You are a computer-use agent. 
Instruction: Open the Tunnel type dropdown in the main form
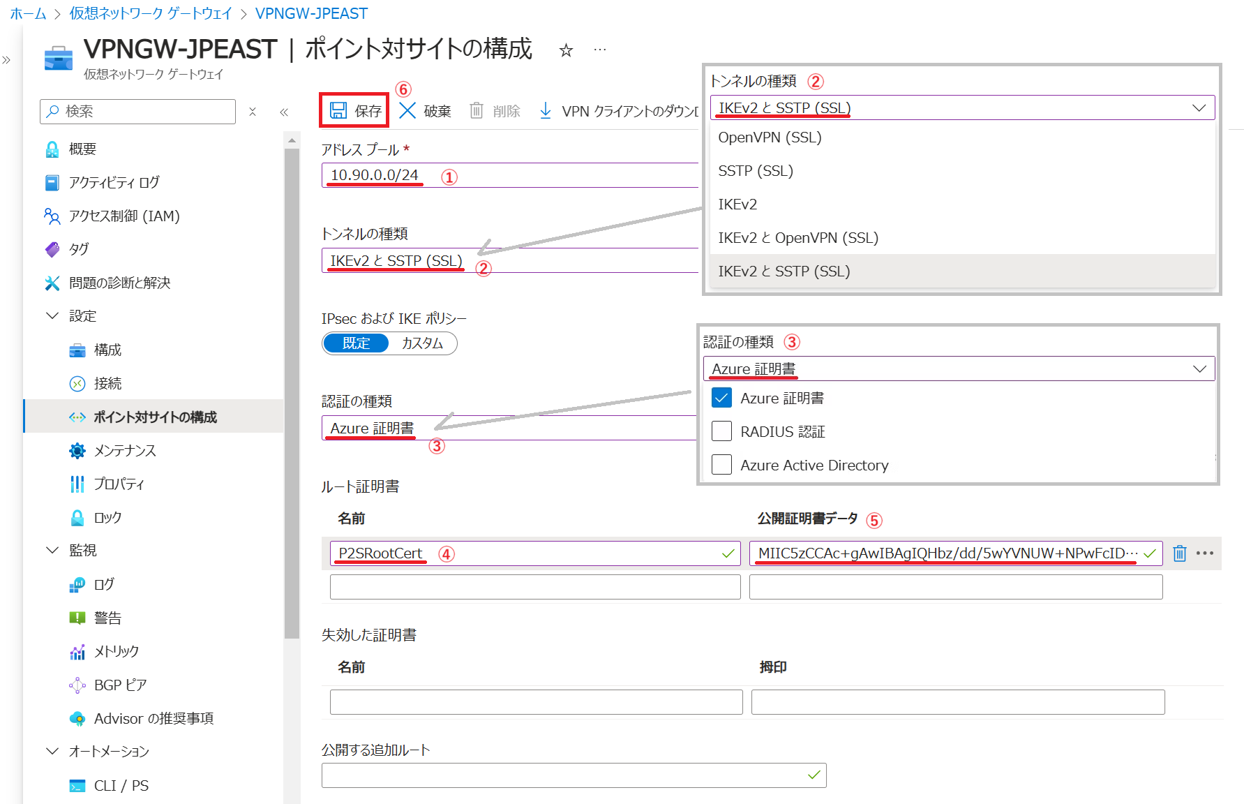click(510, 260)
